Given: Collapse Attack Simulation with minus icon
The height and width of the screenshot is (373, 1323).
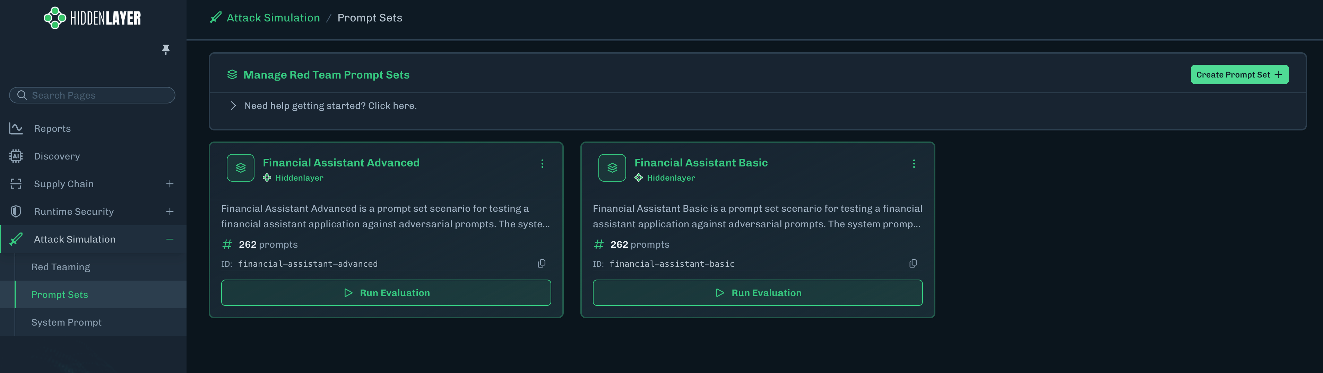Looking at the screenshot, I should coord(170,239).
